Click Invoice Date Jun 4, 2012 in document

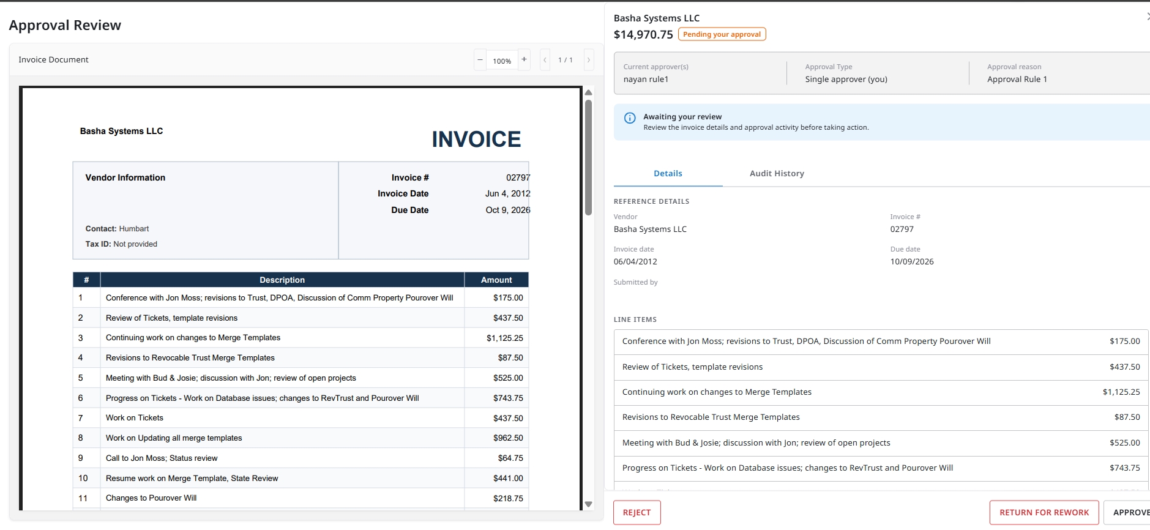click(x=454, y=194)
